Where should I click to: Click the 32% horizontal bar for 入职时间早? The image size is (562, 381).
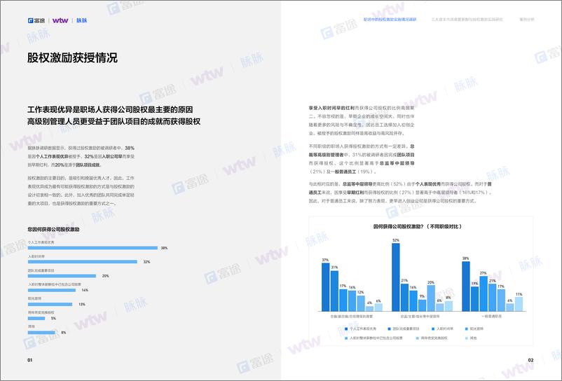pyautogui.click(x=83, y=262)
